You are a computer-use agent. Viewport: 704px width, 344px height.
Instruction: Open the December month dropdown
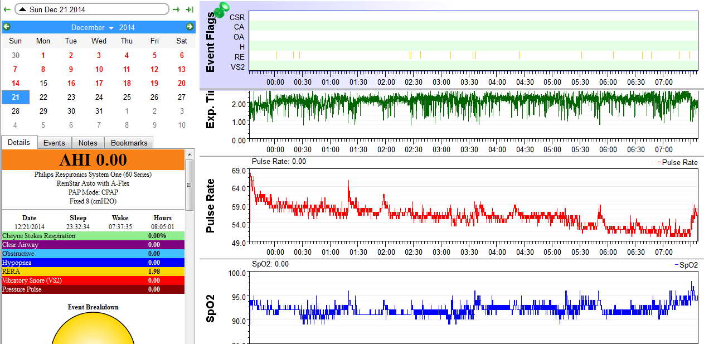(x=92, y=27)
